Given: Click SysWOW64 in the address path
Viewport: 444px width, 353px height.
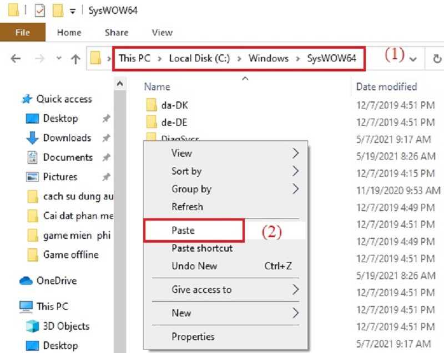Looking at the screenshot, I should coord(331,58).
